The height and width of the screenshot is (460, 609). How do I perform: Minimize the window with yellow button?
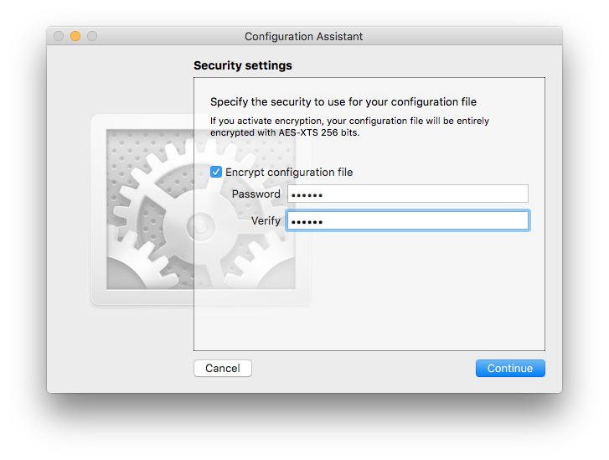[x=75, y=36]
